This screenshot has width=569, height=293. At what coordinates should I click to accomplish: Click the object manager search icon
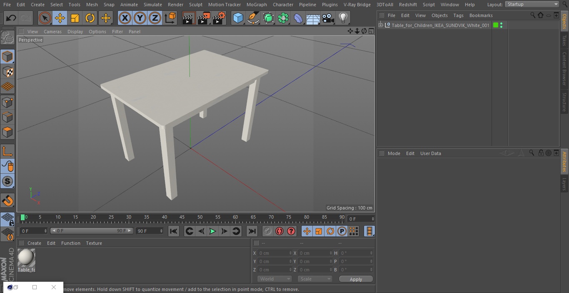click(x=533, y=15)
